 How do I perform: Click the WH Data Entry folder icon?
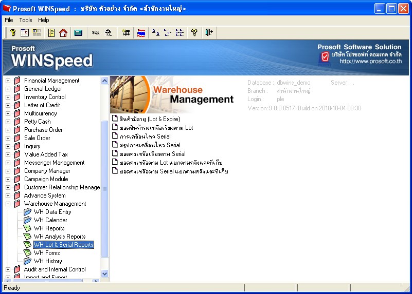coord(27,212)
